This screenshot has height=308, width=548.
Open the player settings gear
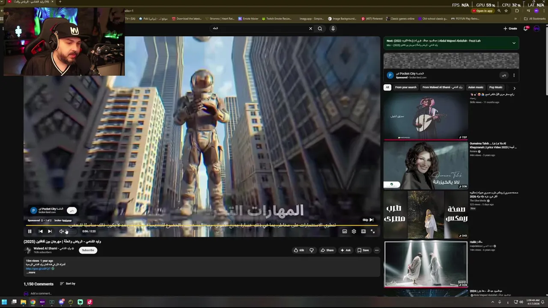pyautogui.click(x=354, y=231)
